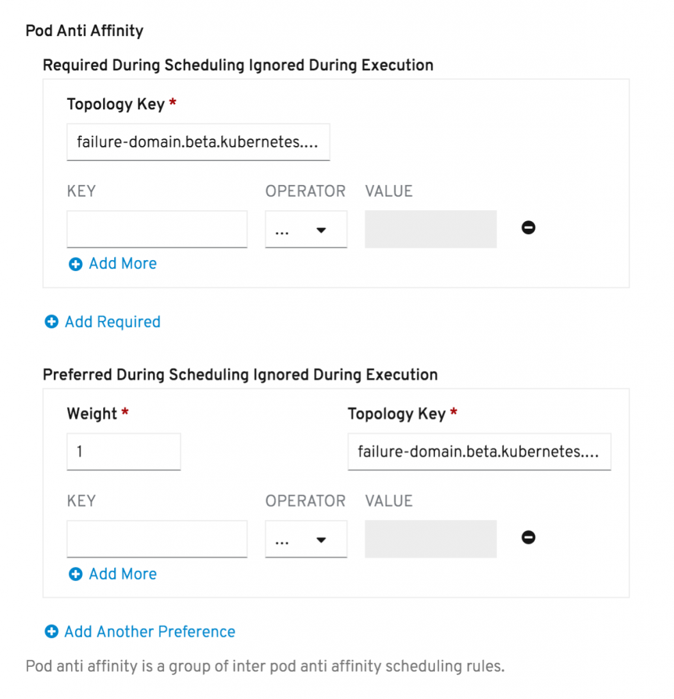674x699 pixels.
Task: Click the Add More plus icon in Preferred section
Action: 75,575
